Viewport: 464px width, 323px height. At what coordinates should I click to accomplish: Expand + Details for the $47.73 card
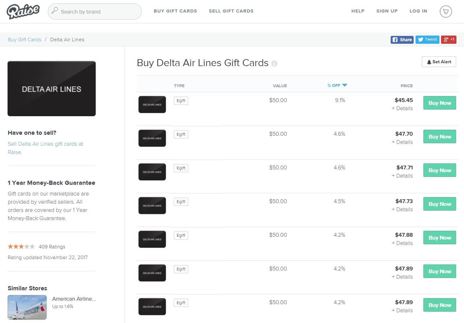click(402, 209)
